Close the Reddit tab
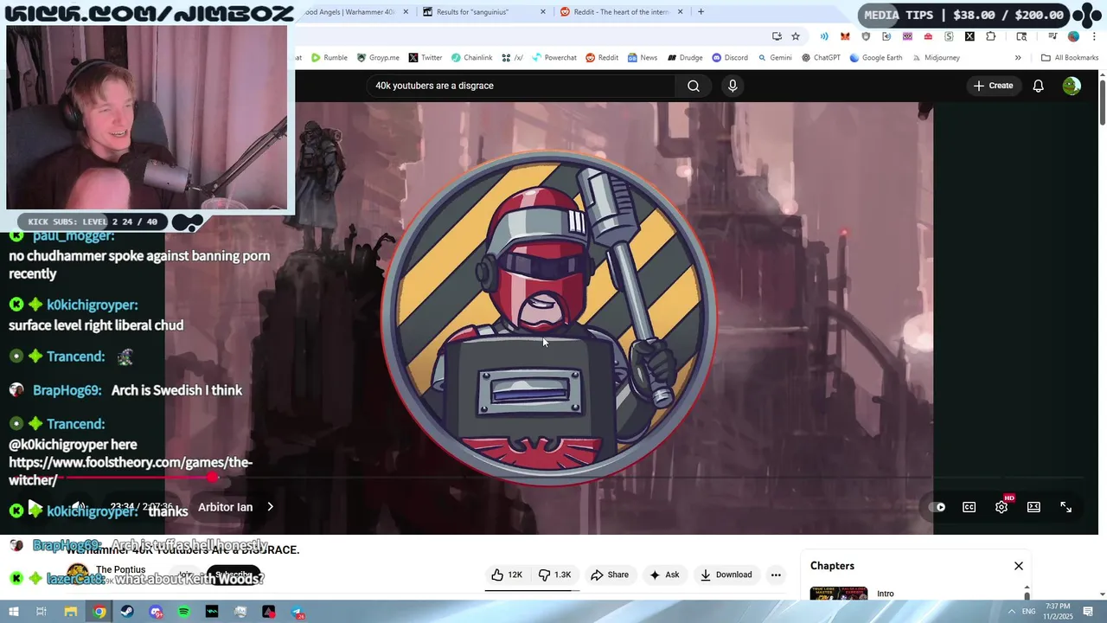Screen dimensions: 1107x623 [681, 12]
